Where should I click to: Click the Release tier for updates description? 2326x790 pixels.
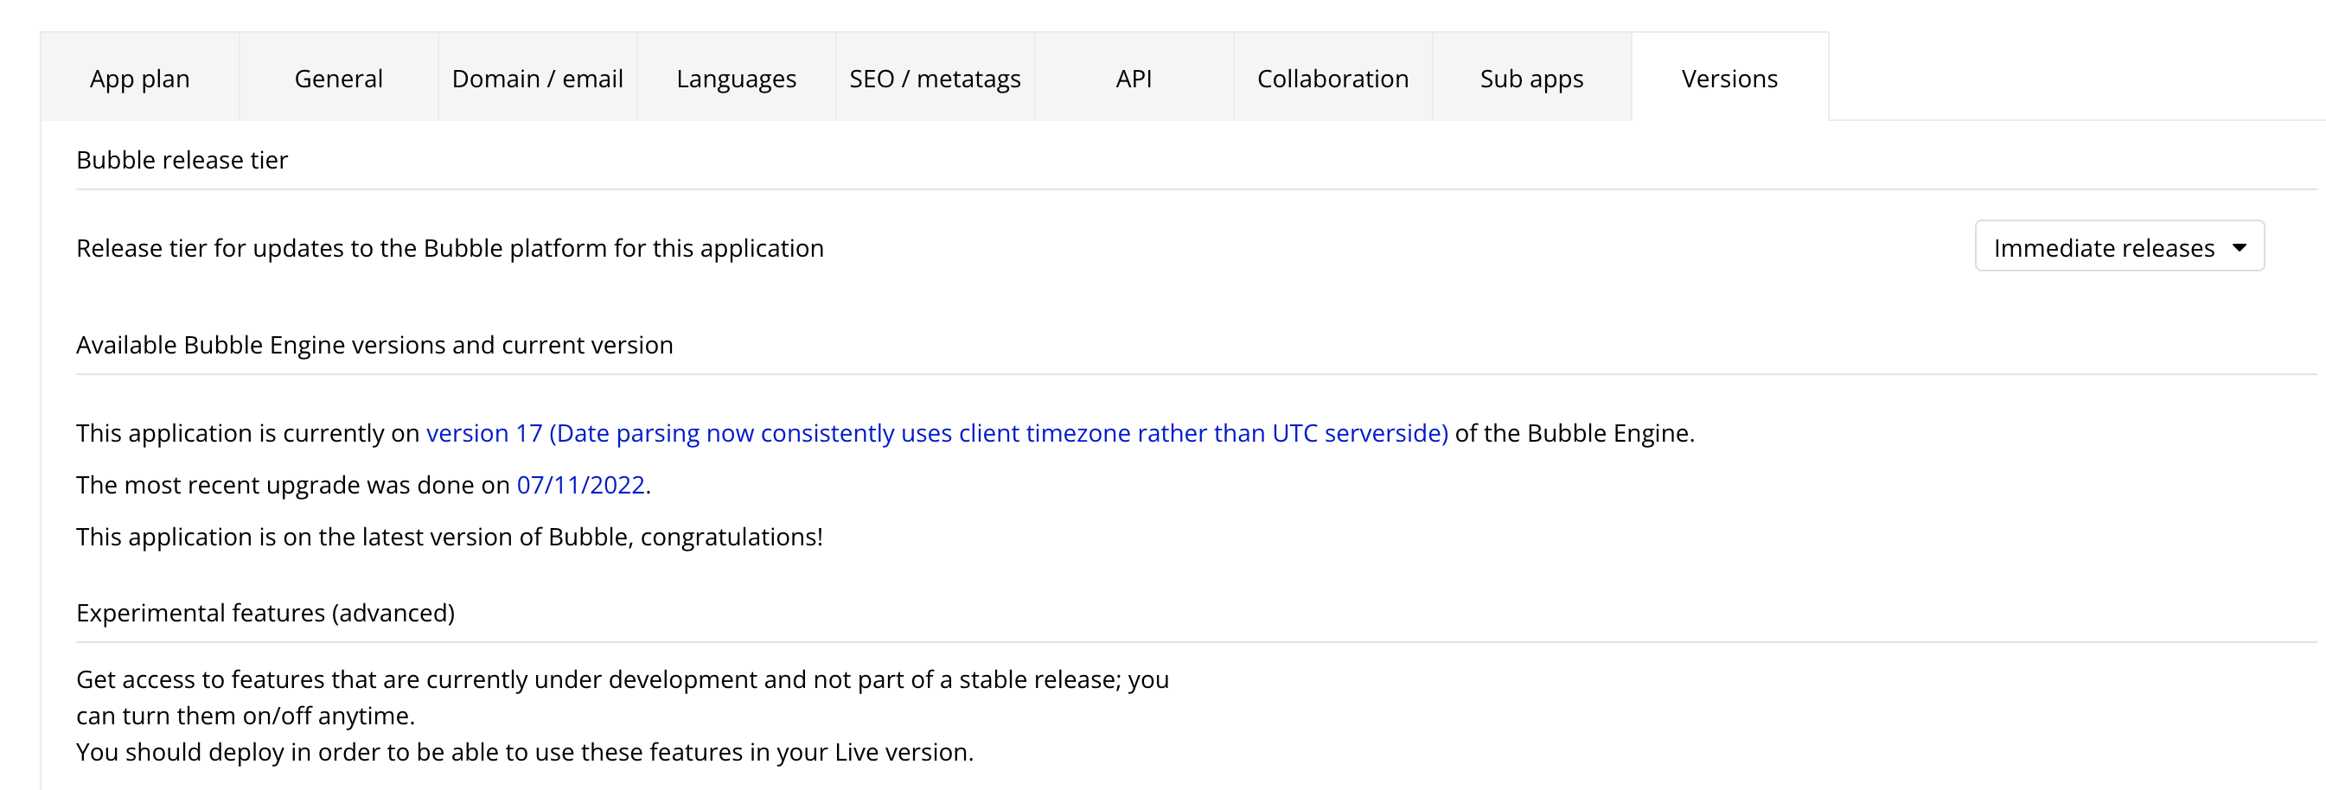(450, 248)
